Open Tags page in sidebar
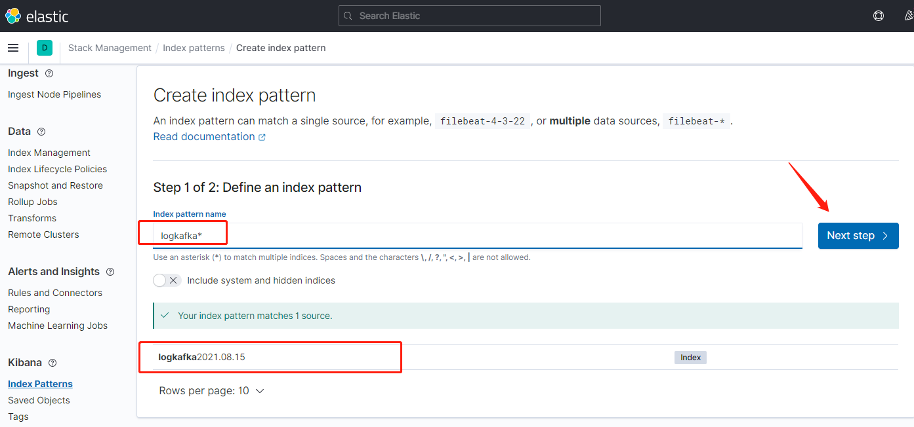 coord(18,417)
